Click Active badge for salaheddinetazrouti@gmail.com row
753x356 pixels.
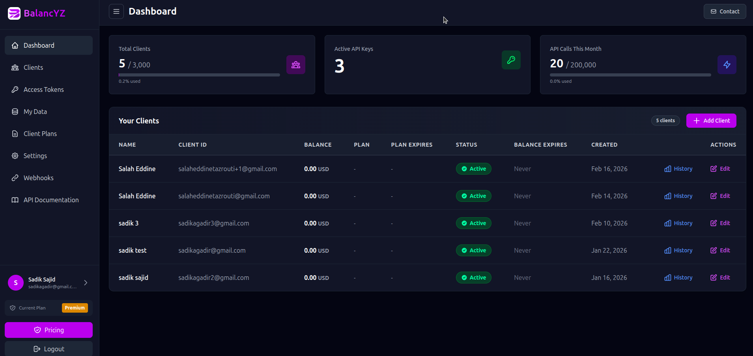click(x=474, y=196)
